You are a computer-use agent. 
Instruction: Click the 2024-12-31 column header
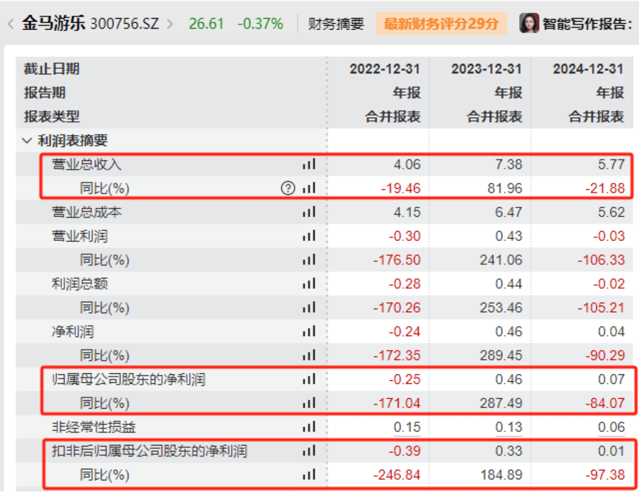588,69
